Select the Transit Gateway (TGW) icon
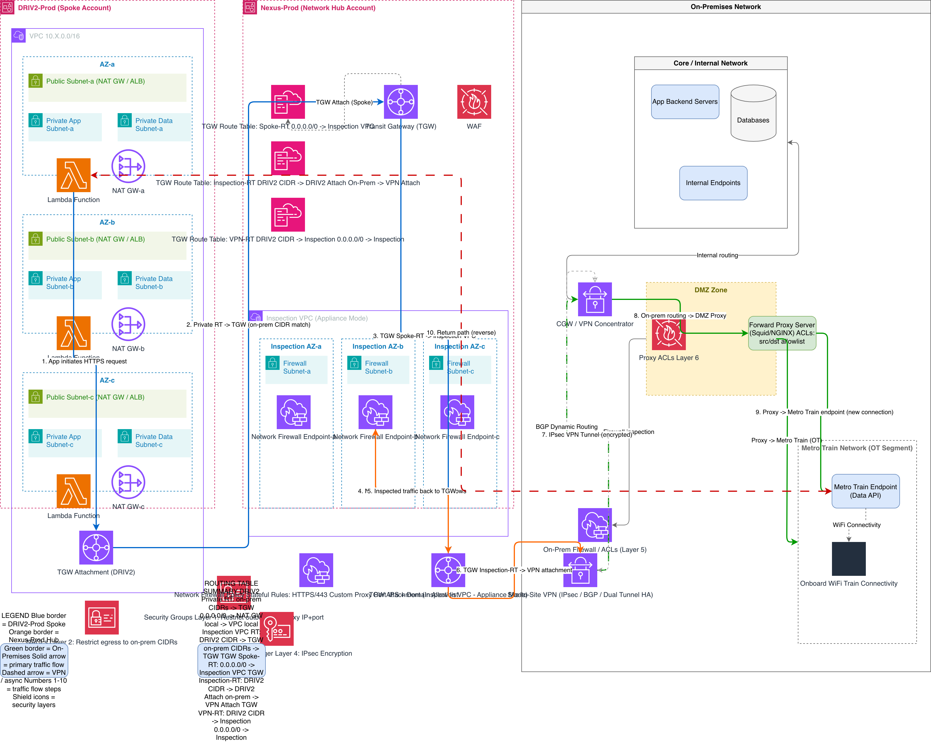Viewport: 931px width, 742px height. pyautogui.click(x=401, y=102)
